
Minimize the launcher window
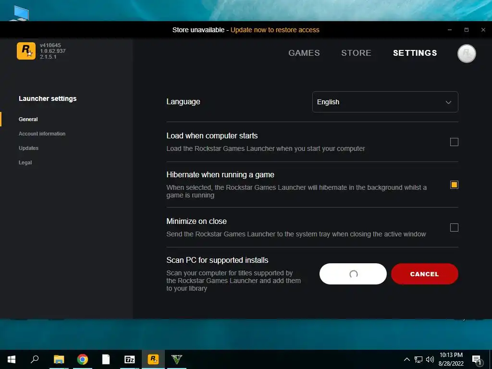click(x=450, y=30)
